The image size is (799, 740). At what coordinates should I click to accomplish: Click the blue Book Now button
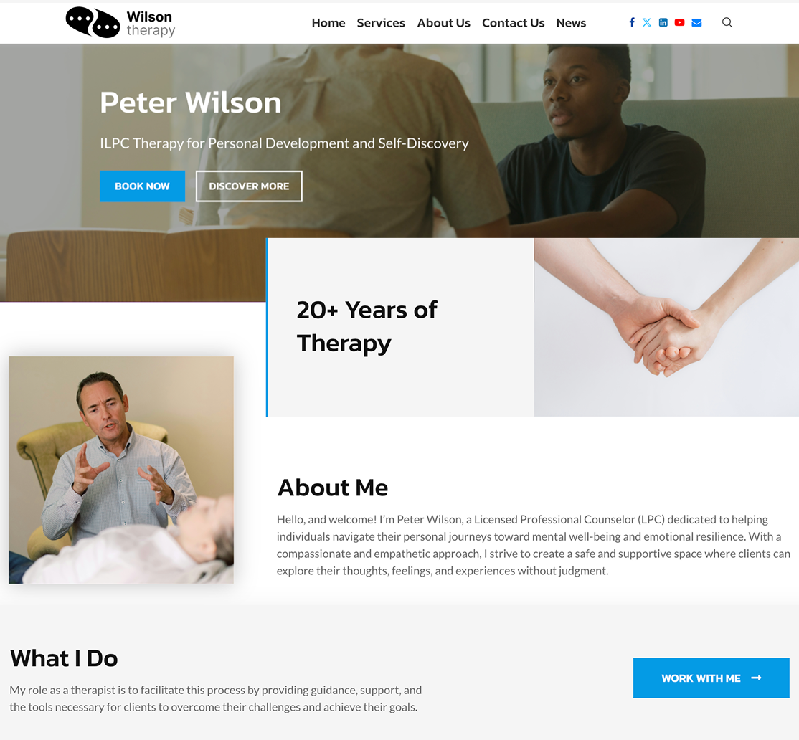(142, 186)
